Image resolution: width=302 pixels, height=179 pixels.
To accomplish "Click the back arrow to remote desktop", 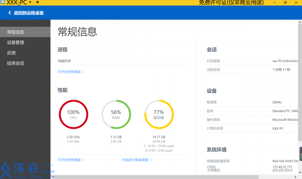I will click(9, 13).
